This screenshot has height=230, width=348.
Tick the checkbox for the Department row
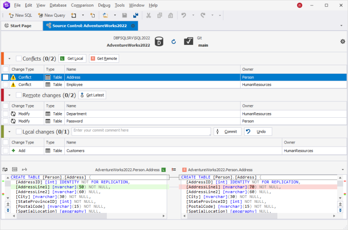coord(5,114)
